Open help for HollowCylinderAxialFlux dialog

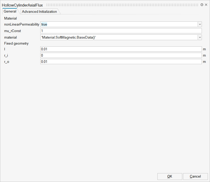(x=202, y=5)
